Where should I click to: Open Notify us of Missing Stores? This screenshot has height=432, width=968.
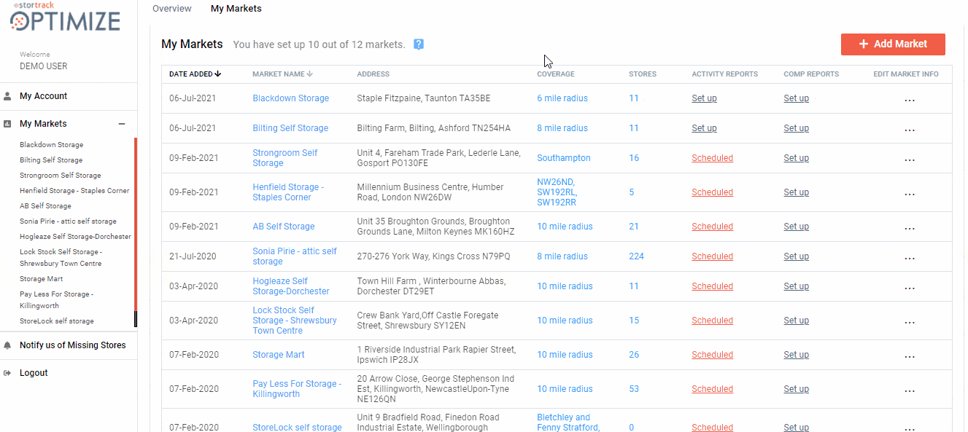[x=73, y=345]
